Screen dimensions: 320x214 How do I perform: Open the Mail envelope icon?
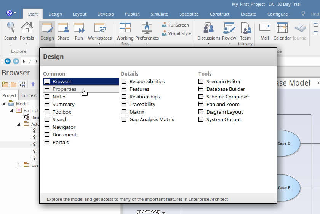(265, 31)
